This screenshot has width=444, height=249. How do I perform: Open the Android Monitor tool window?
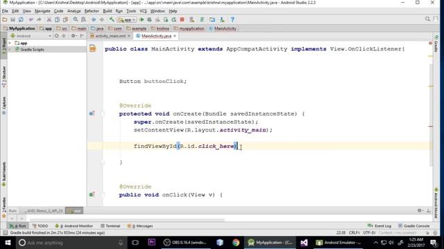click(x=74, y=226)
